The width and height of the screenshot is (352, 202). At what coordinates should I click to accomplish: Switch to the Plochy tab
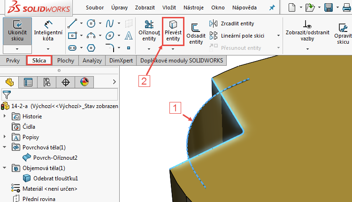tap(66, 61)
